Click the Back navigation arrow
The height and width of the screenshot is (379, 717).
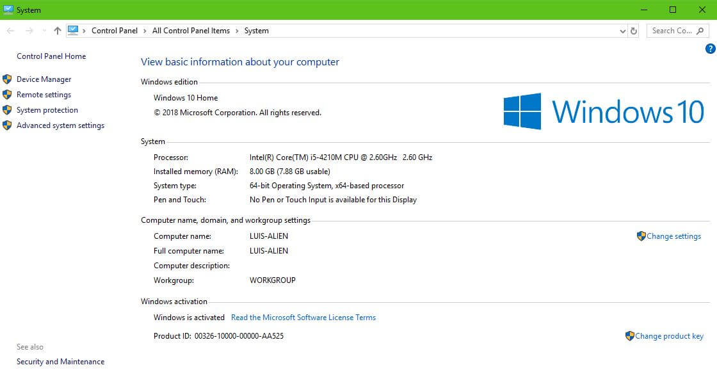pos(10,31)
